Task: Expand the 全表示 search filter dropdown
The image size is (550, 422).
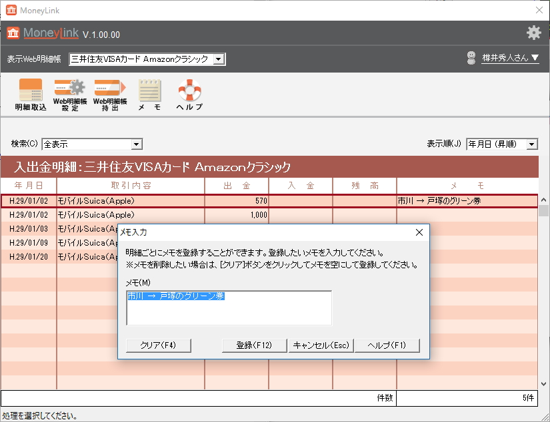Action: point(137,144)
